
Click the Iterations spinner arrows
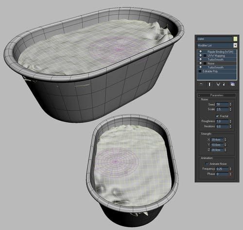(x=230, y=126)
